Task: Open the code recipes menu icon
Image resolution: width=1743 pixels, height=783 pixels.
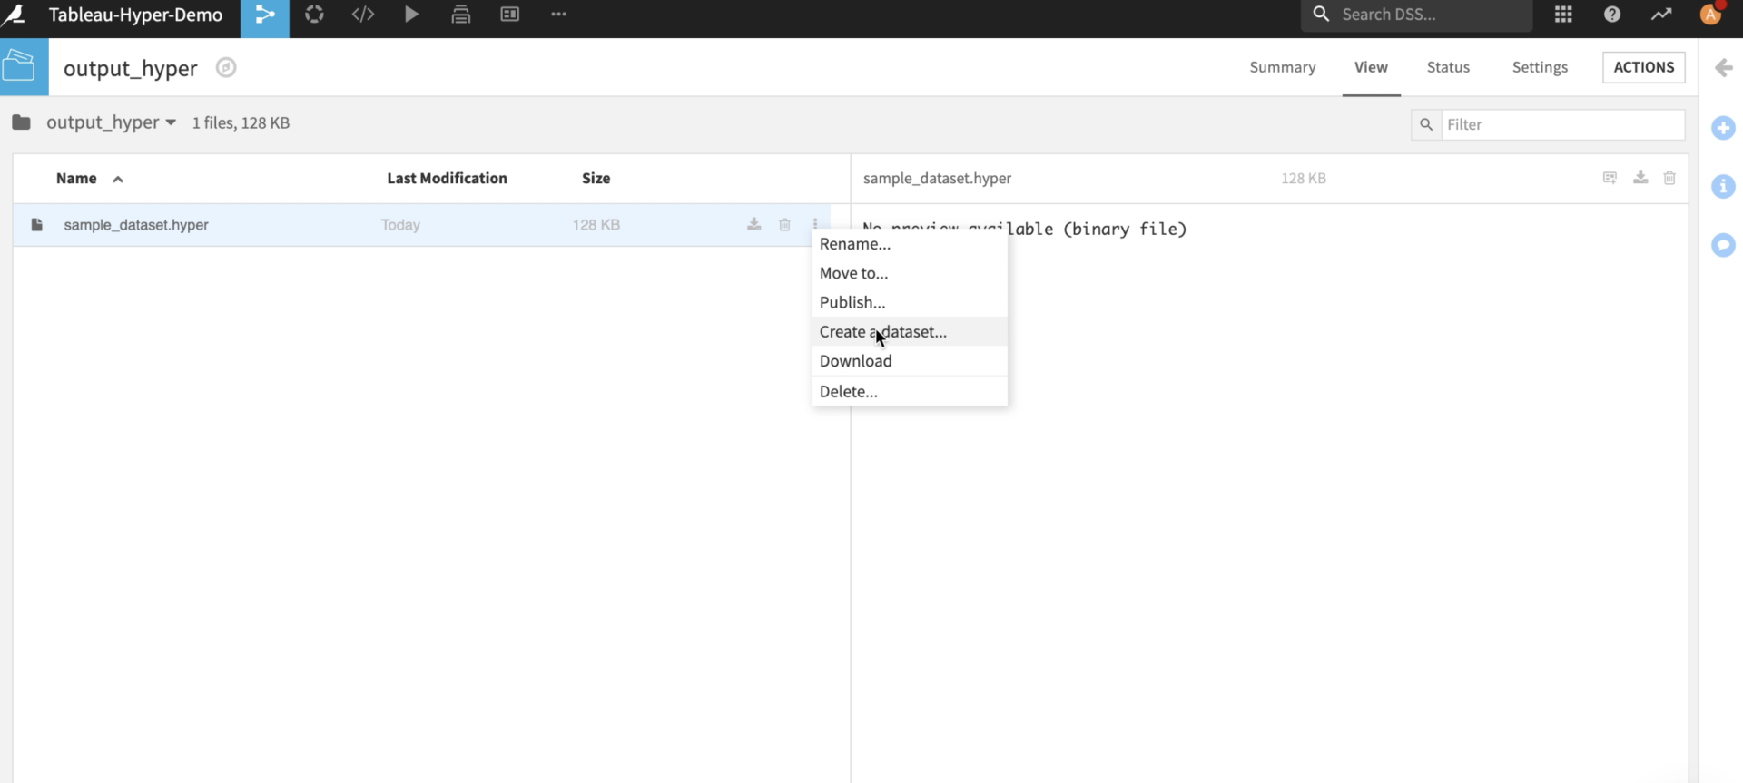Action: (363, 15)
